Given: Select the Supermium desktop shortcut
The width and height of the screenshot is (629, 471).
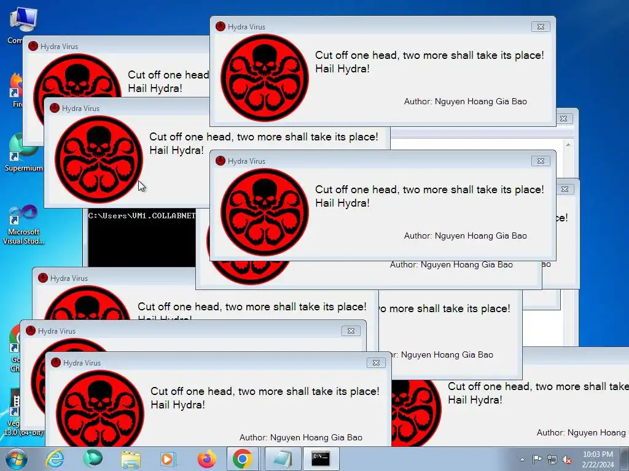Looking at the screenshot, I should click(x=23, y=153).
